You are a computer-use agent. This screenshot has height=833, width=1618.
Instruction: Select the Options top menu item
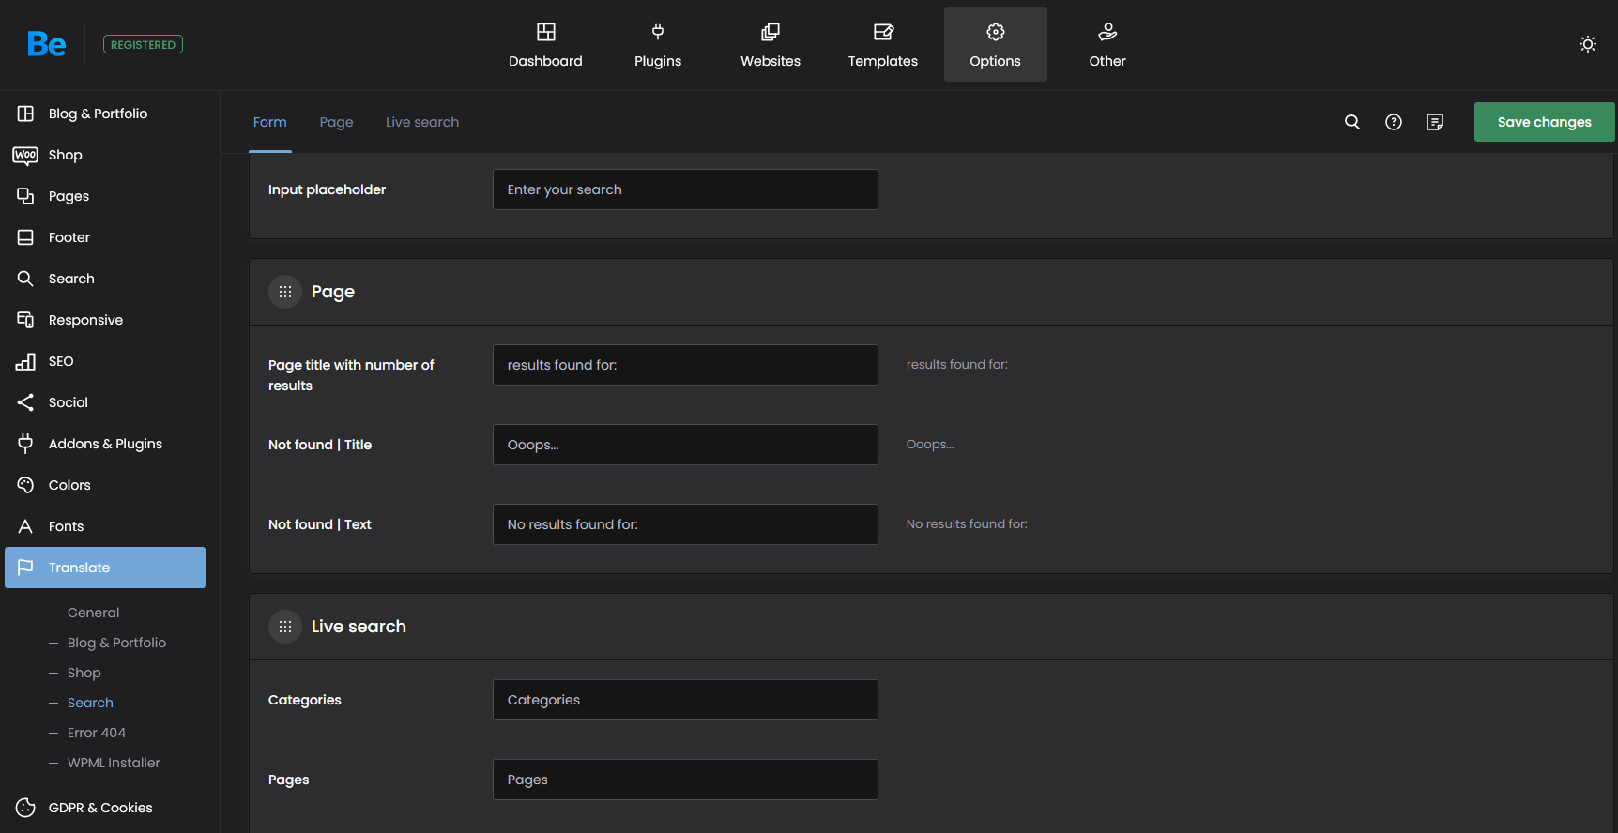coord(996,44)
